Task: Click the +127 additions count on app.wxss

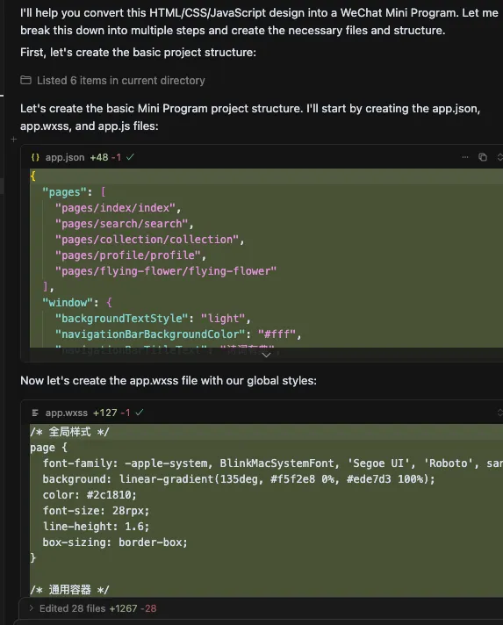Action: click(105, 413)
